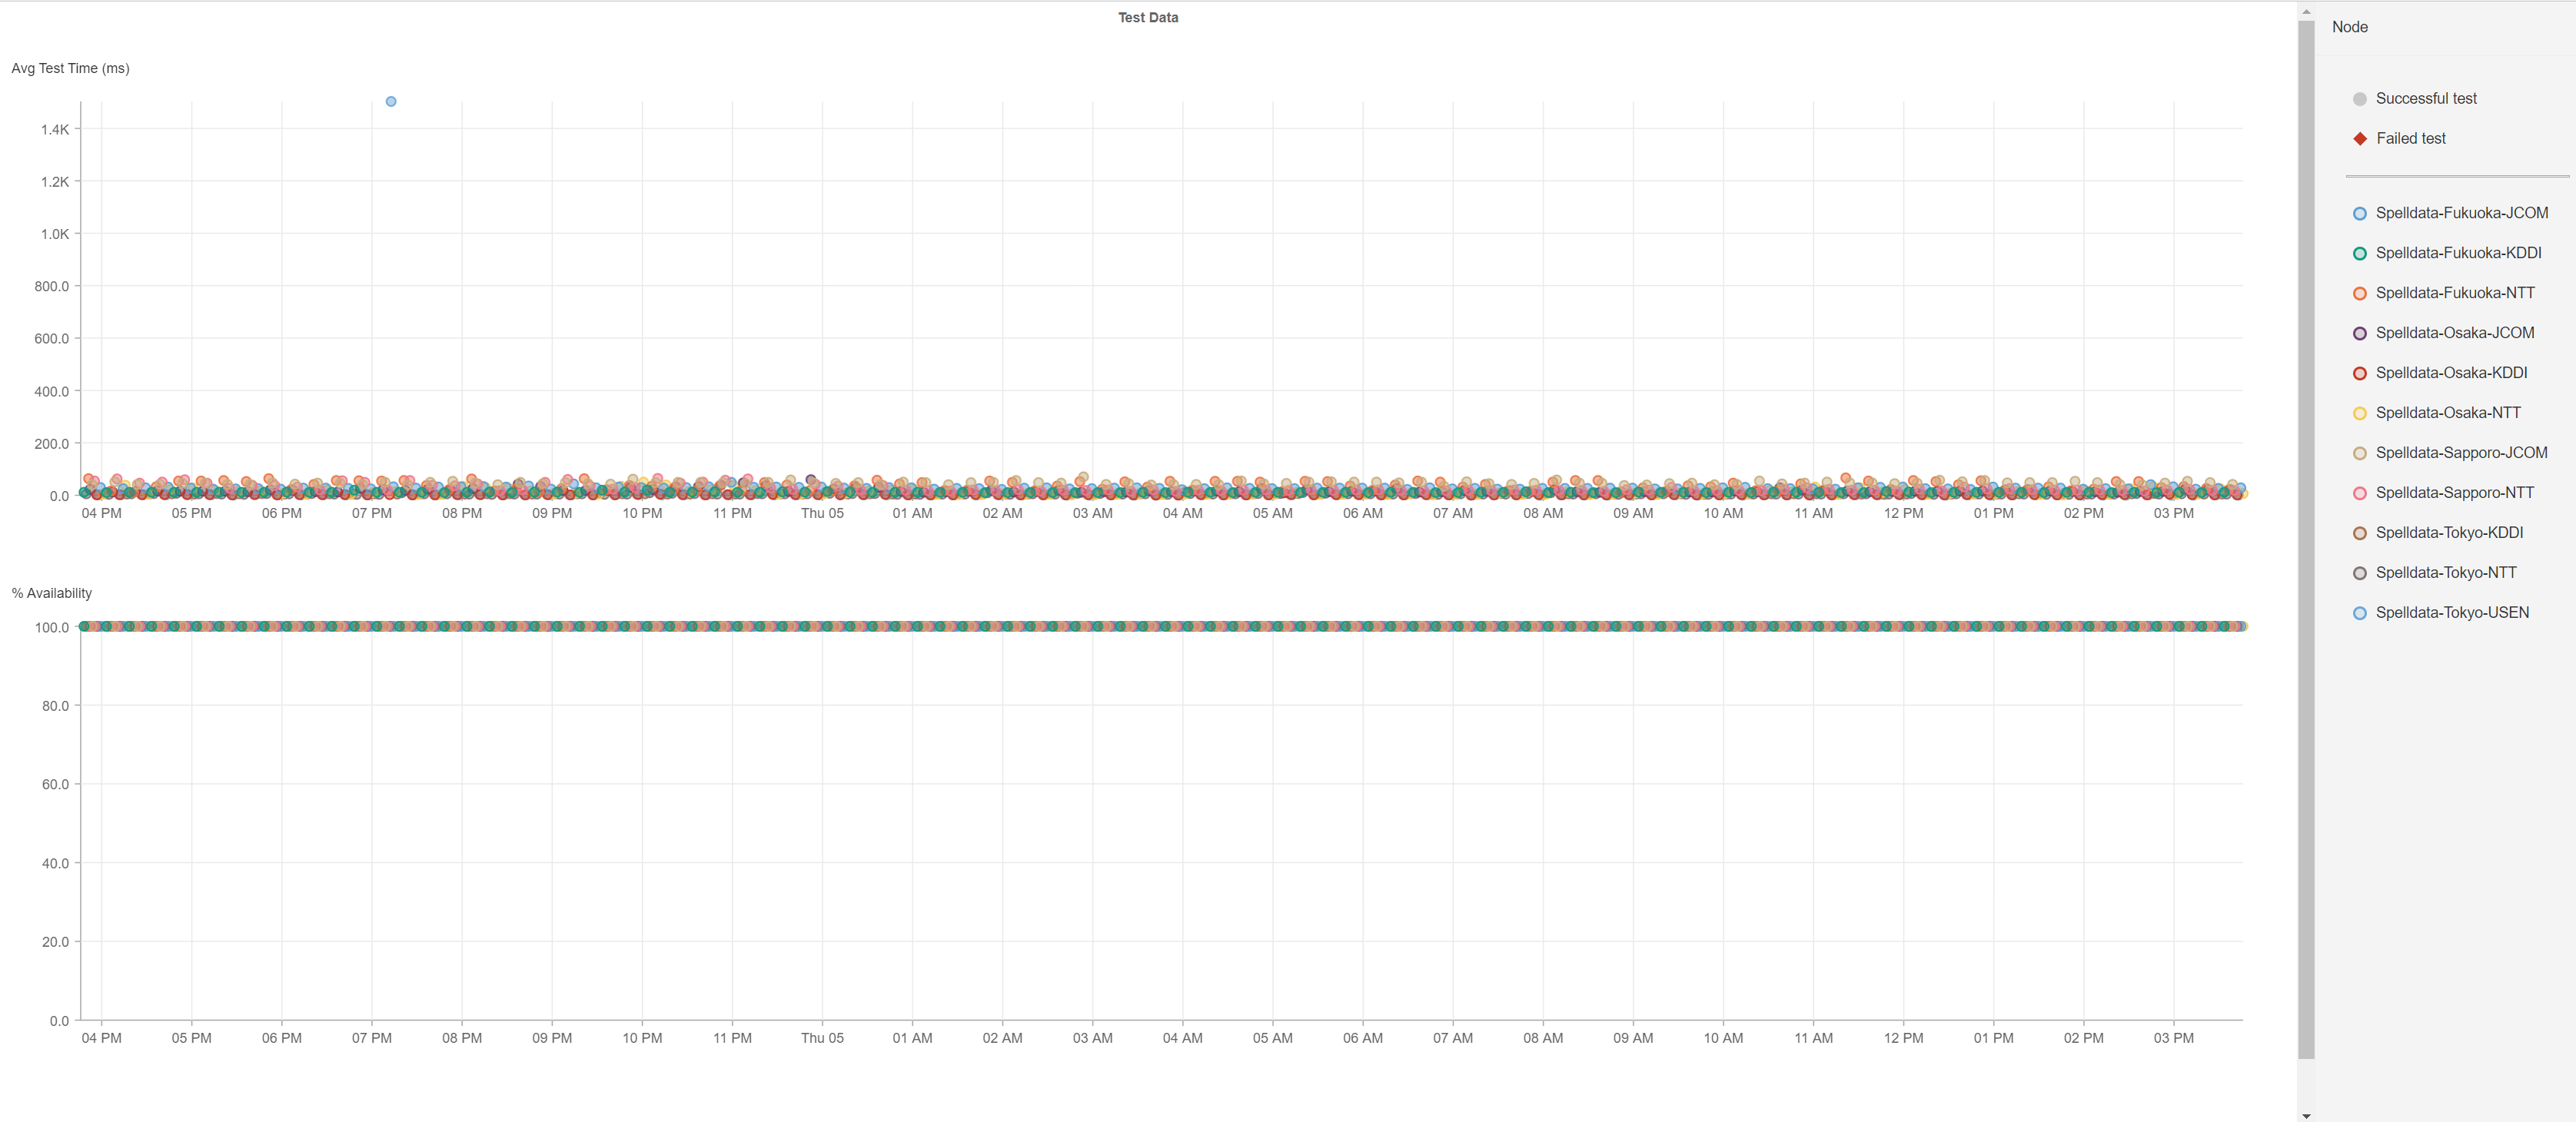Click the Spelldata-Tokyo-USEN light blue legend circle

pos(2360,613)
